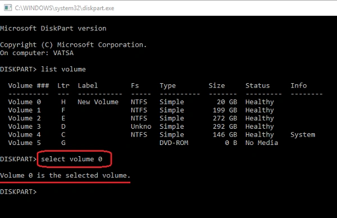The image size is (337, 218).
Task: Click the 'list volume' command text
Action: [x=63, y=69]
